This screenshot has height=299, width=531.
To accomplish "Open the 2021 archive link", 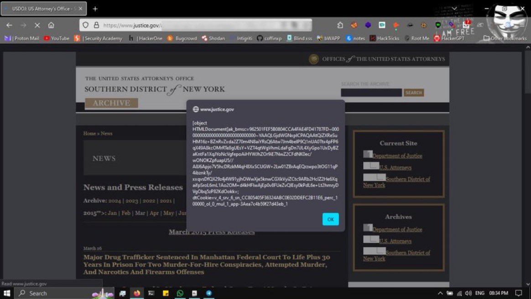I will click(166, 201).
